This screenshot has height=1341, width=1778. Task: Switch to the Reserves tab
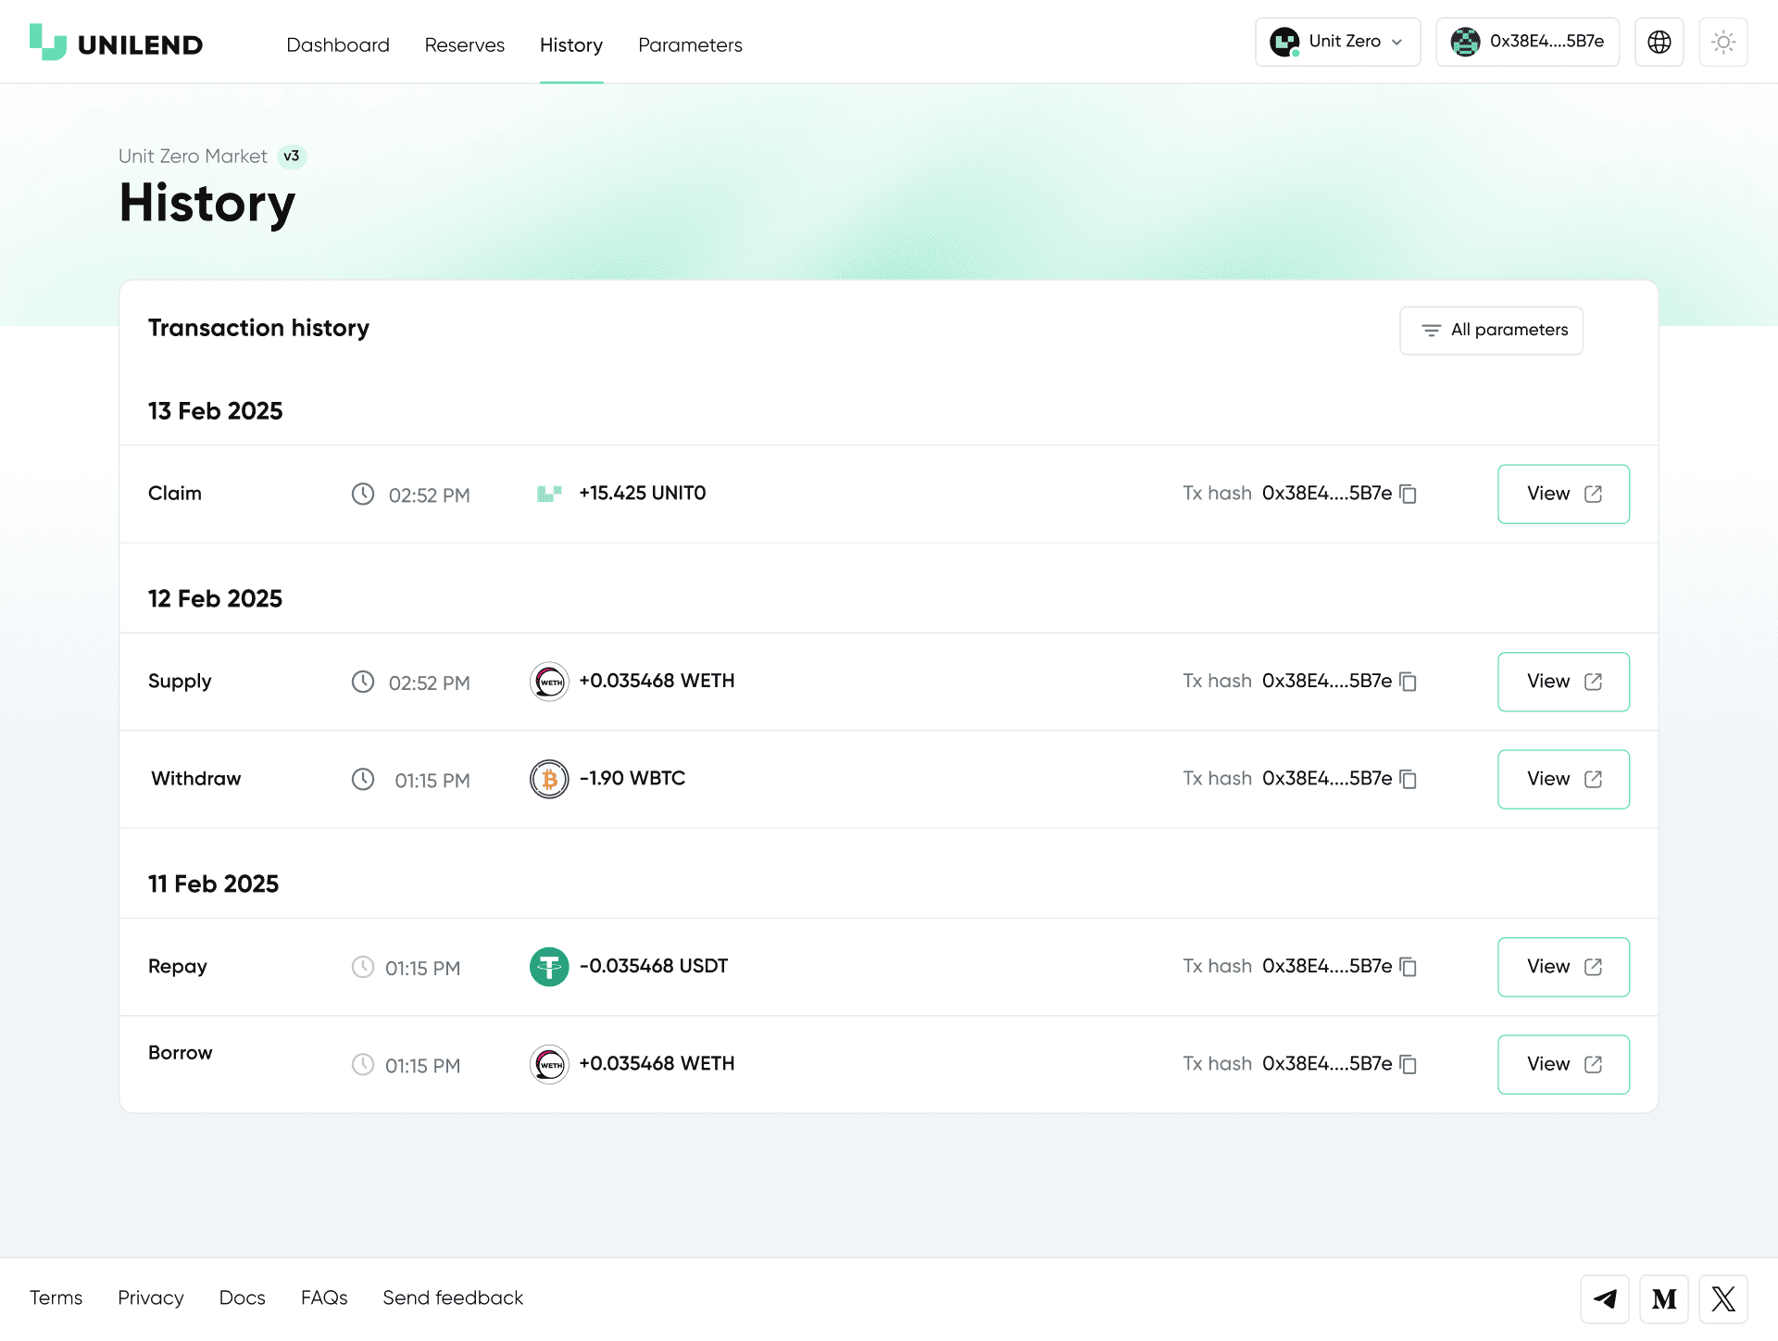[464, 45]
